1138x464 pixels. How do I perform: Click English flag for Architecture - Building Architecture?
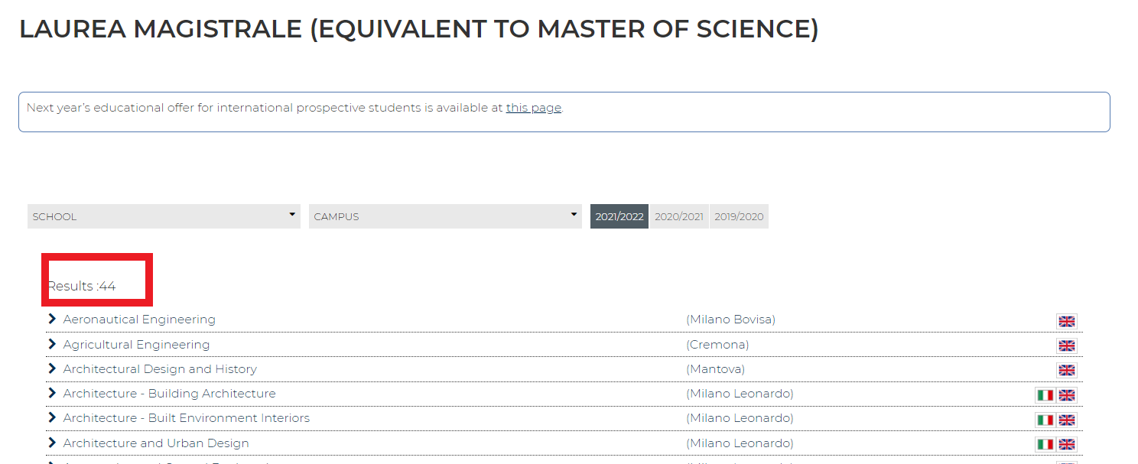[1066, 395]
